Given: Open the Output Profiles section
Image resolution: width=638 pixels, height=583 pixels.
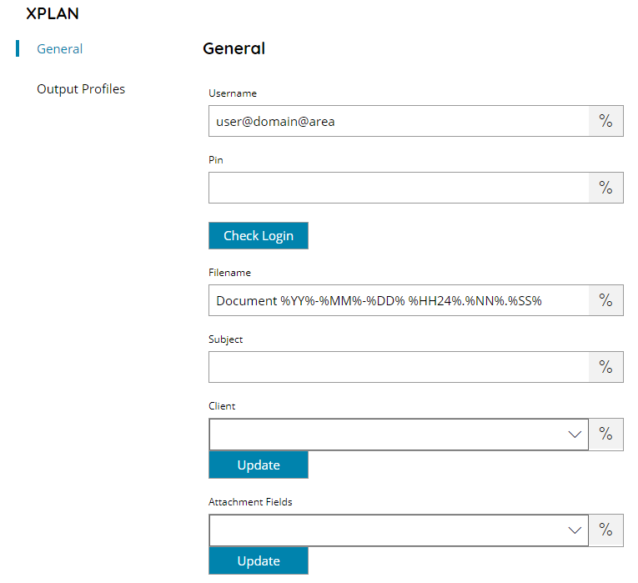Looking at the screenshot, I should point(81,88).
